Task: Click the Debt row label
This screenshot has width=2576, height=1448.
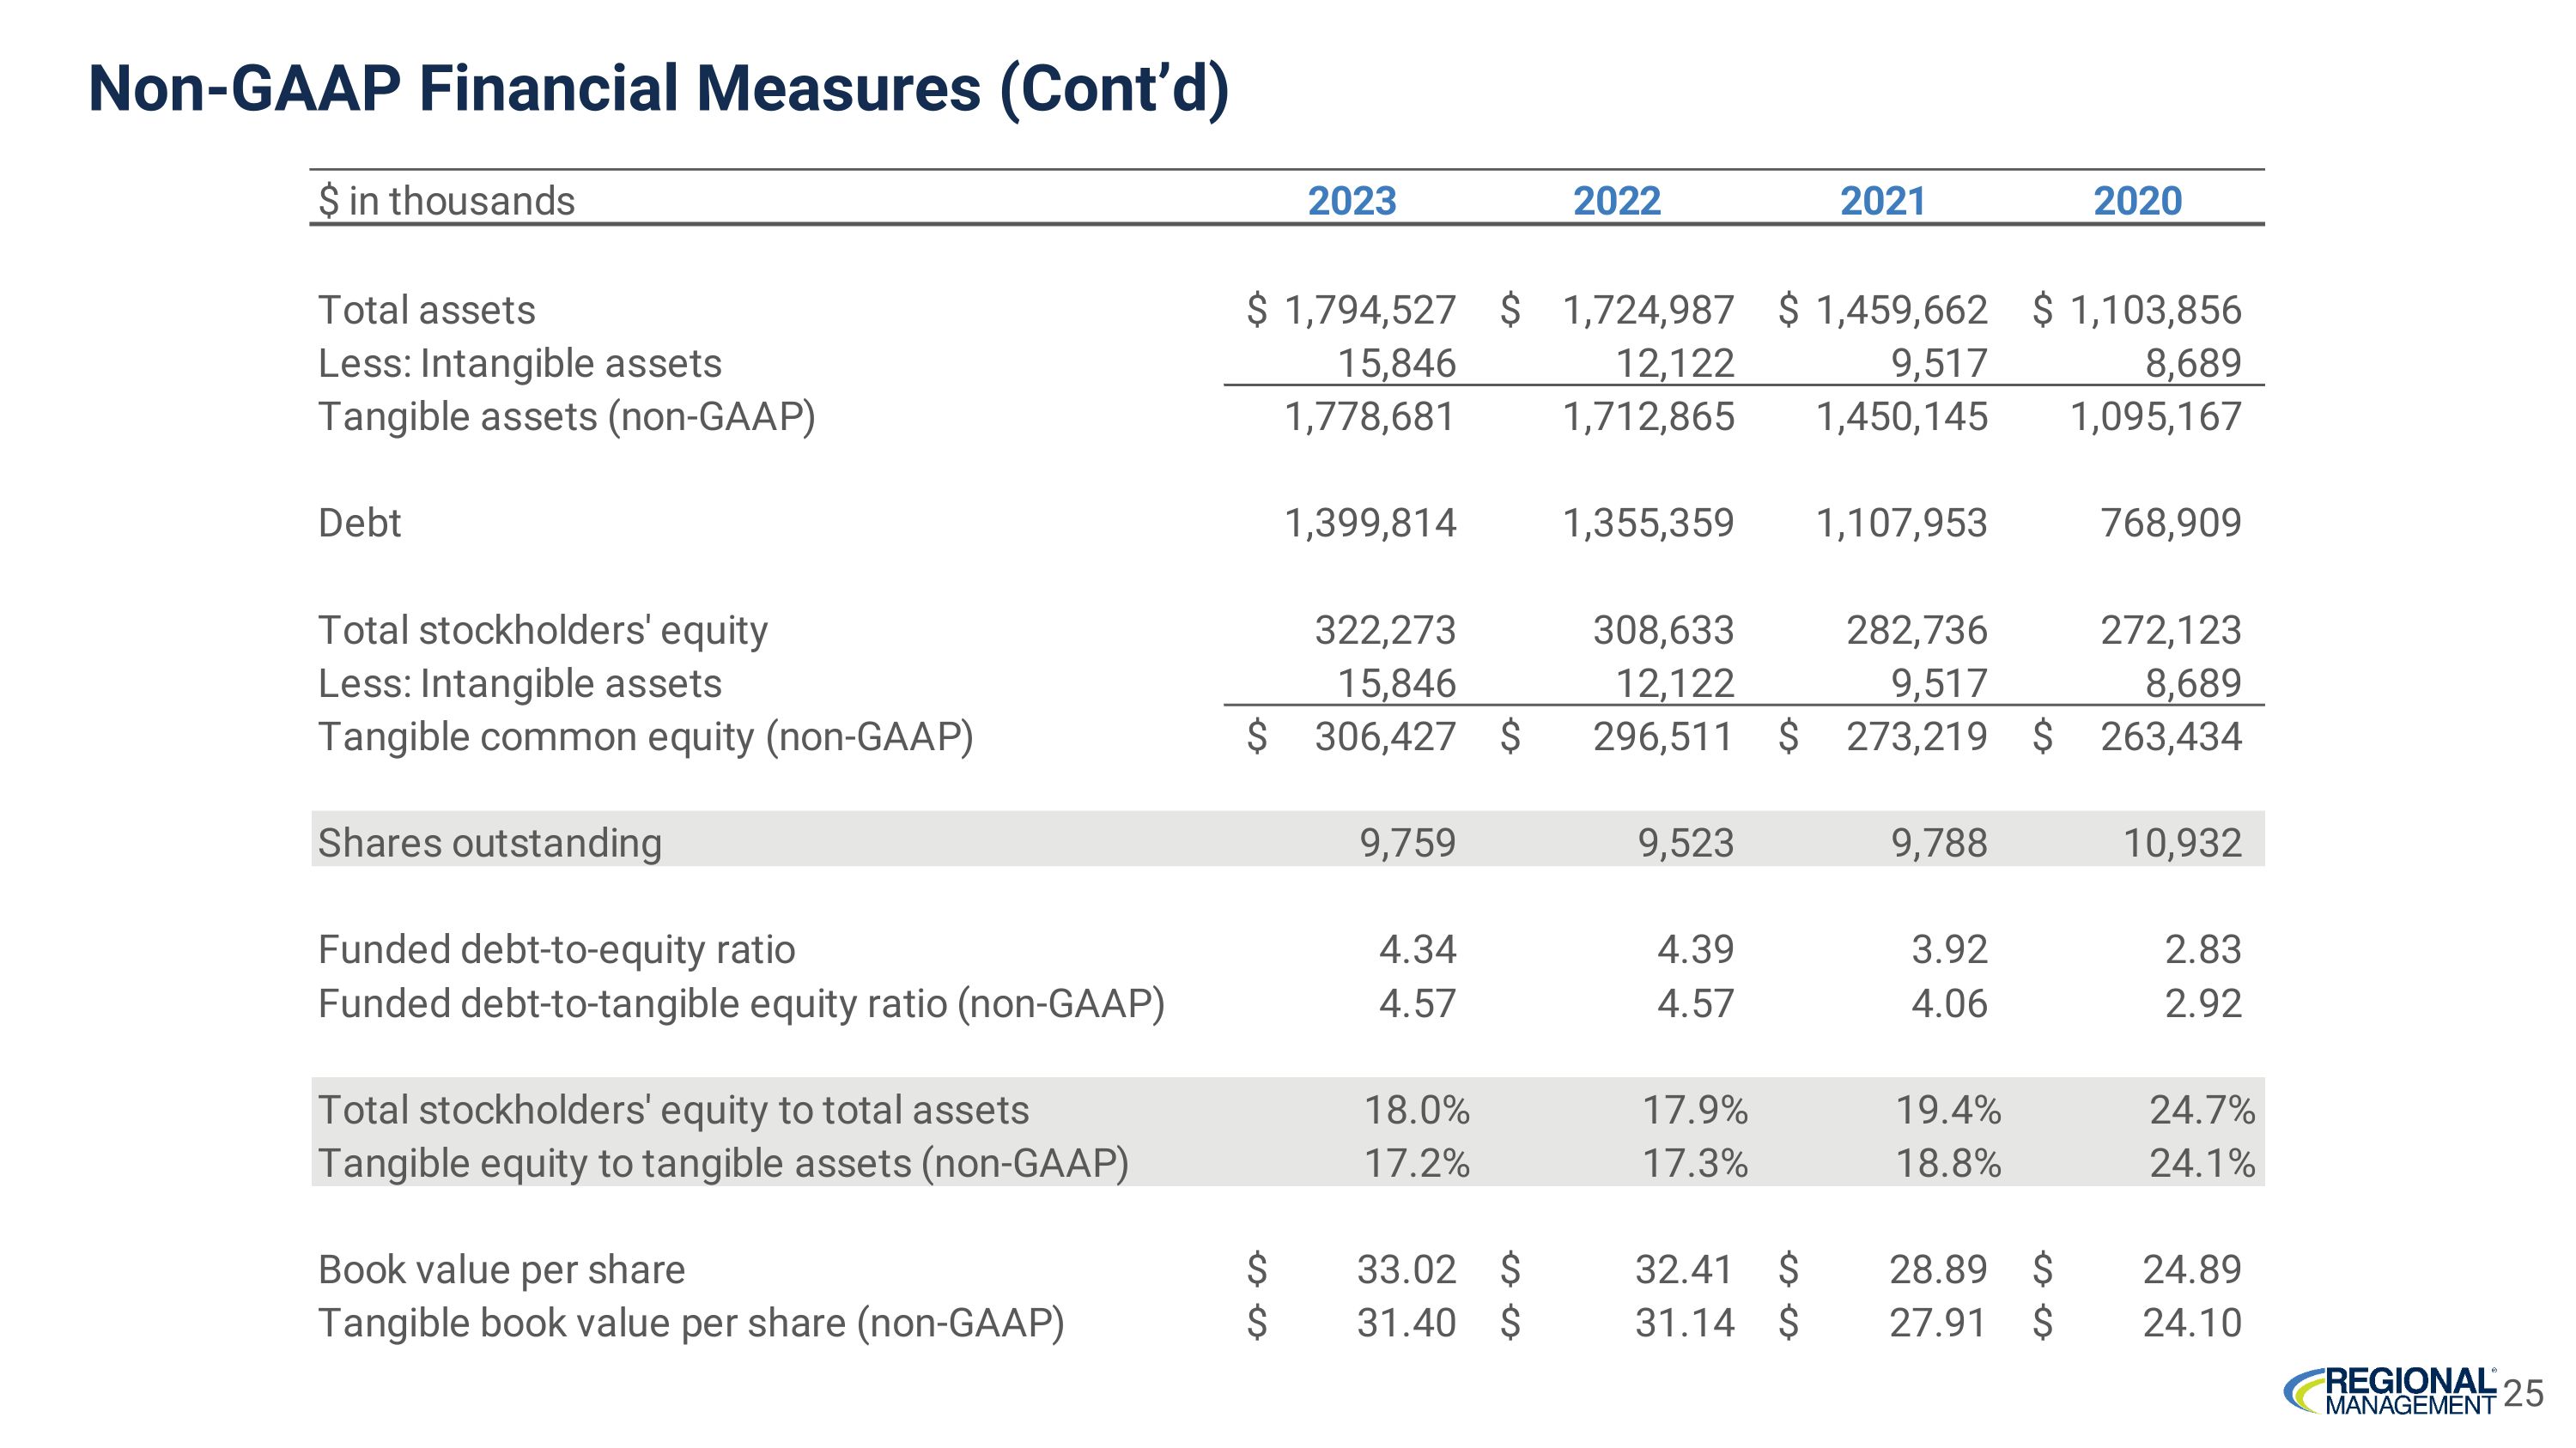Action: (359, 523)
